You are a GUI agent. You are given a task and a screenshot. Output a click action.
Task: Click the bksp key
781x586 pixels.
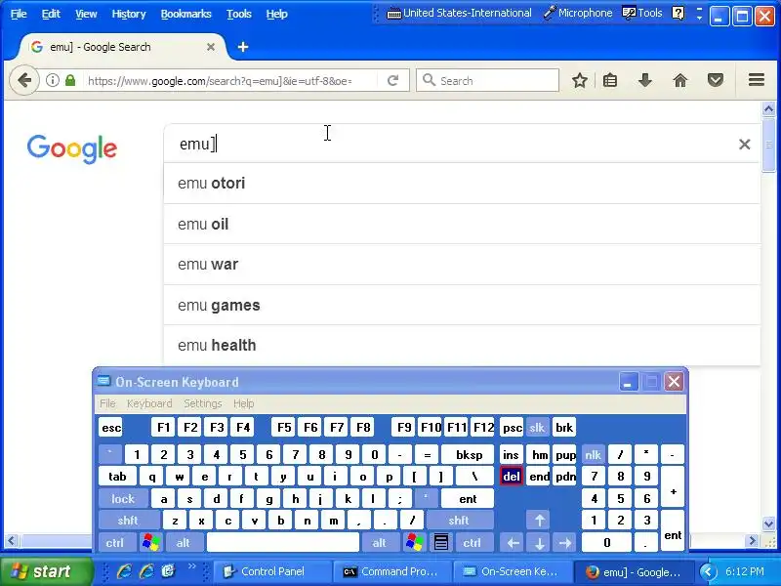pyautogui.click(x=469, y=454)
